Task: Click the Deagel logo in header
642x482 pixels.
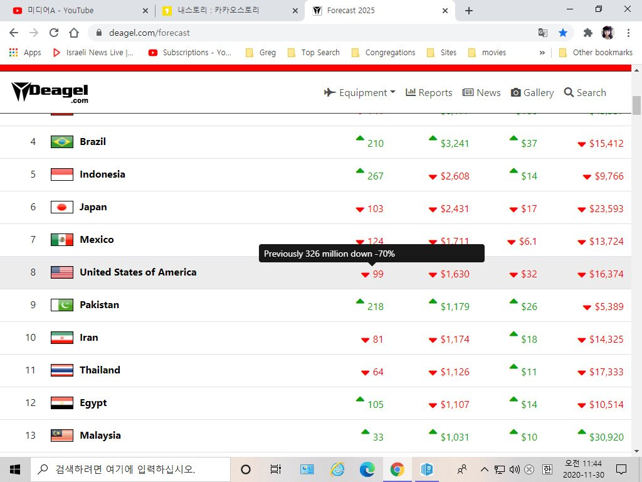Action: [x=50, y=92]
